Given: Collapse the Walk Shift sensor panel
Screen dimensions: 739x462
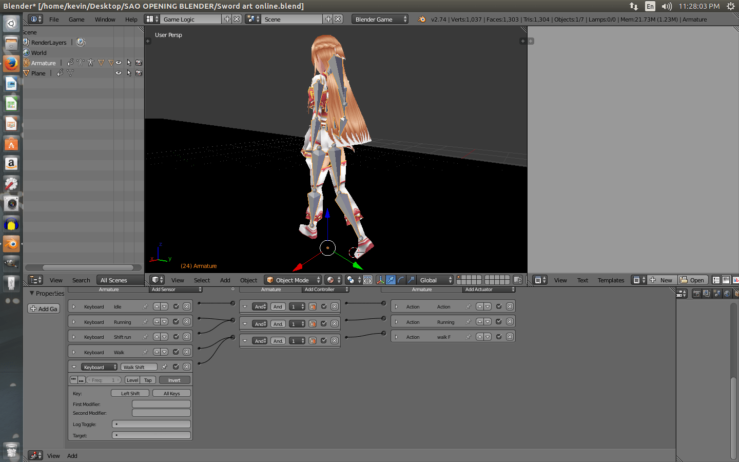Looking at the screenshot, I should (74, 367).
